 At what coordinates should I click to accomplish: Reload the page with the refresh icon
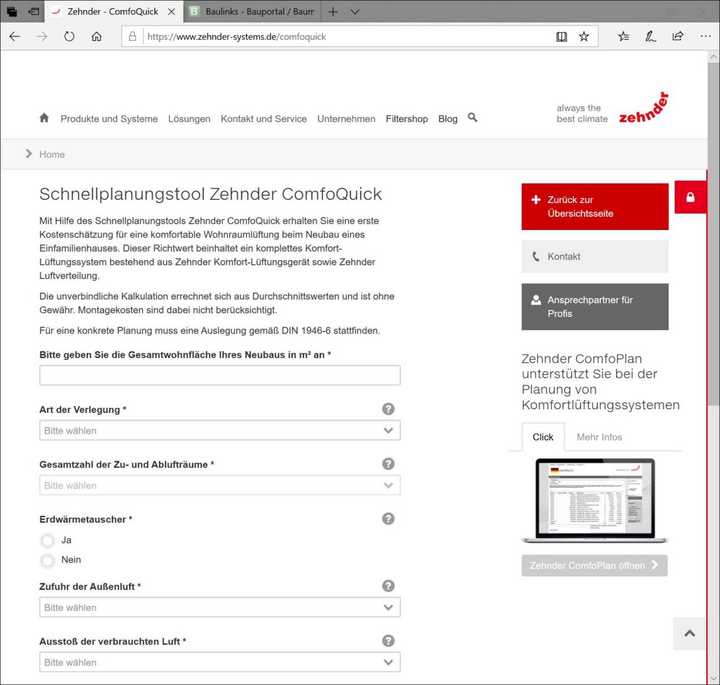coord(70,36)
